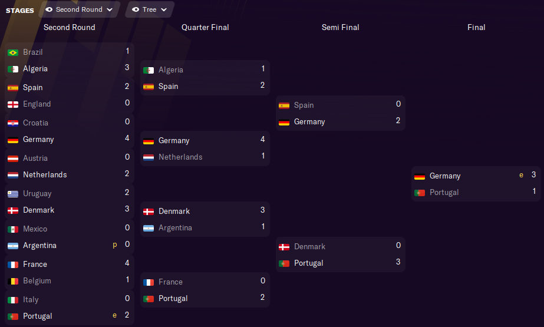Click the Croatia flag icon
544x327 pixels.
click(x=13, y=123)
